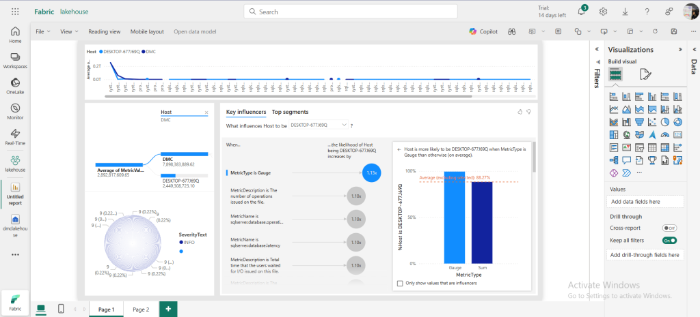Save the report with floppy disk icon
This screenshot has width=700, height=317.
(x=674, y=31)
